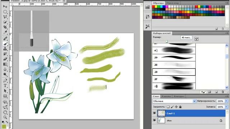Select the Polygonal Lasso tool

point(5,17)
